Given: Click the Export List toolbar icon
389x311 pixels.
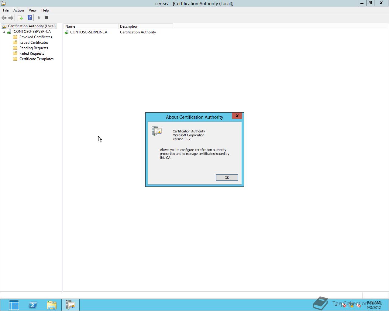Looking at the screenshot, I should (x=20, y=18).
